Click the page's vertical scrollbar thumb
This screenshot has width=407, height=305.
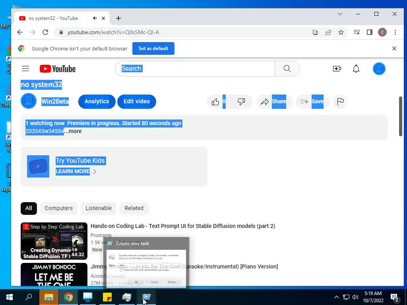(401, 116)
